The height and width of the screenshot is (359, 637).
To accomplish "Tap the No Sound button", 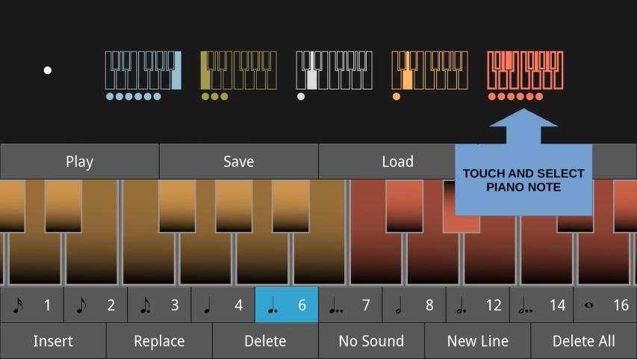I will 371,341.
